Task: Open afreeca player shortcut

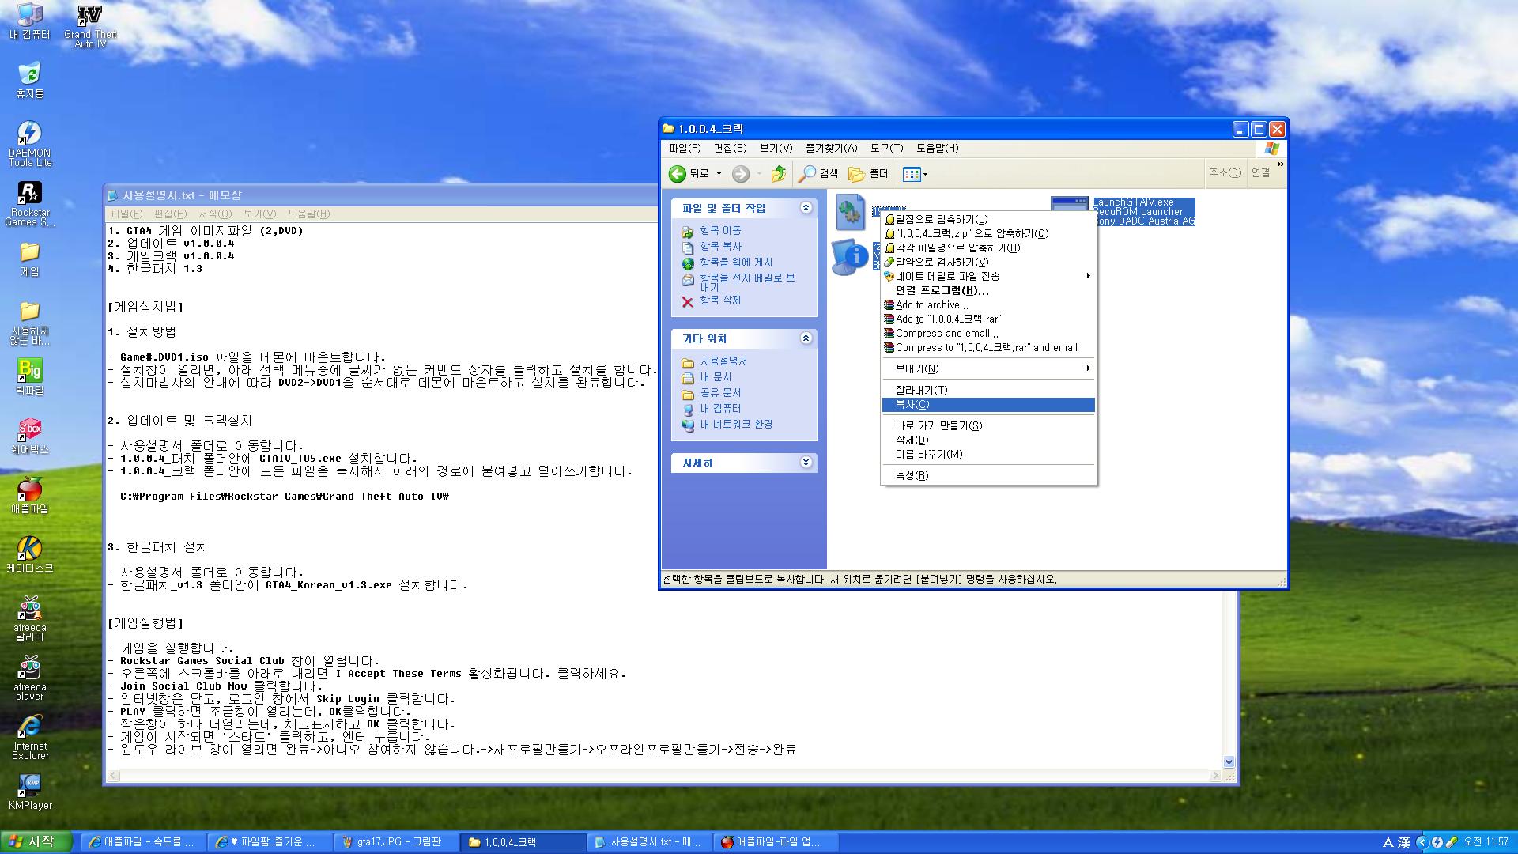Action: click(x=29, y=678)
